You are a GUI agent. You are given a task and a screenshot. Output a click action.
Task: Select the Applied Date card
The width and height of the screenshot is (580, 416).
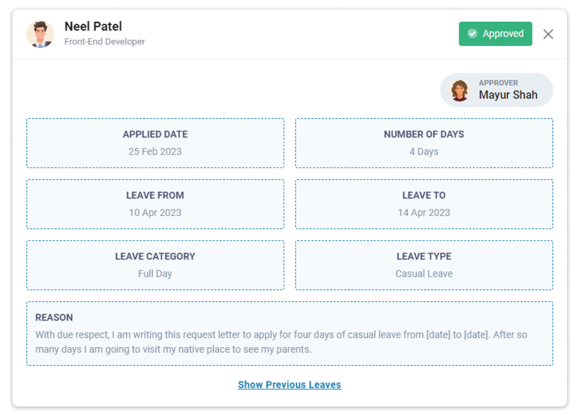(155, 143)
